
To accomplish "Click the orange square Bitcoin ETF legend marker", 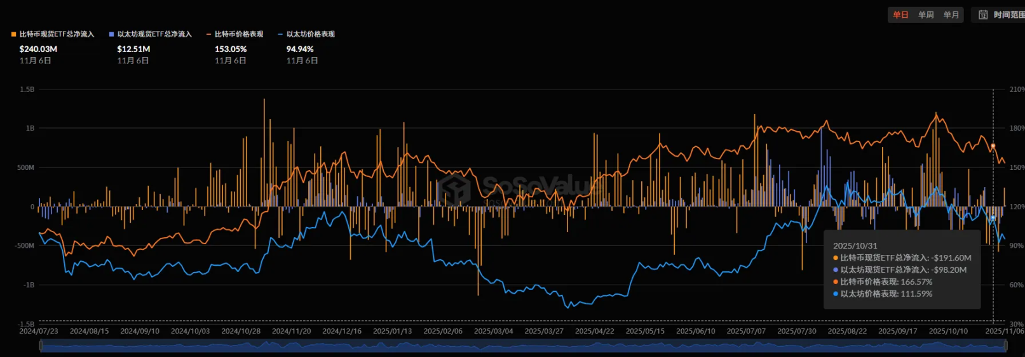I will [14, 34].
